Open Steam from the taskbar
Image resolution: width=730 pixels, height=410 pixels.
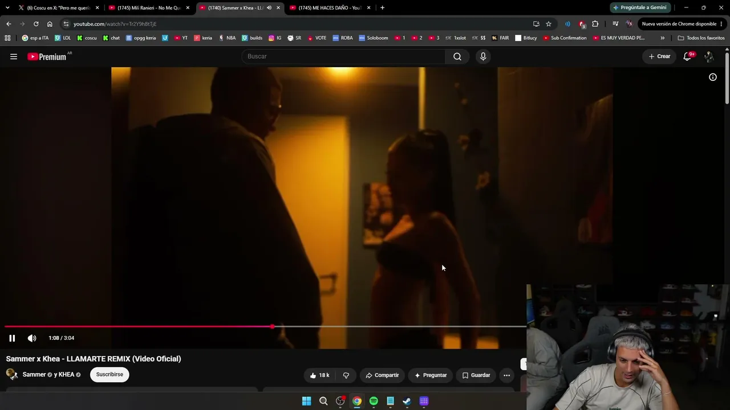point(407,401)
